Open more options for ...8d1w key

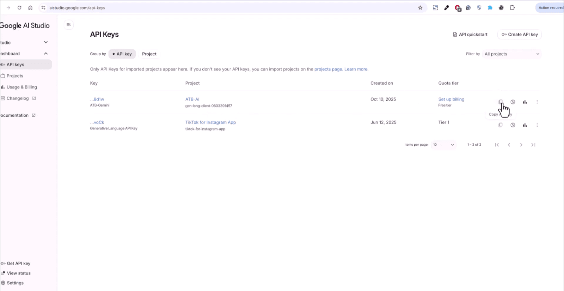coord(537,102)
